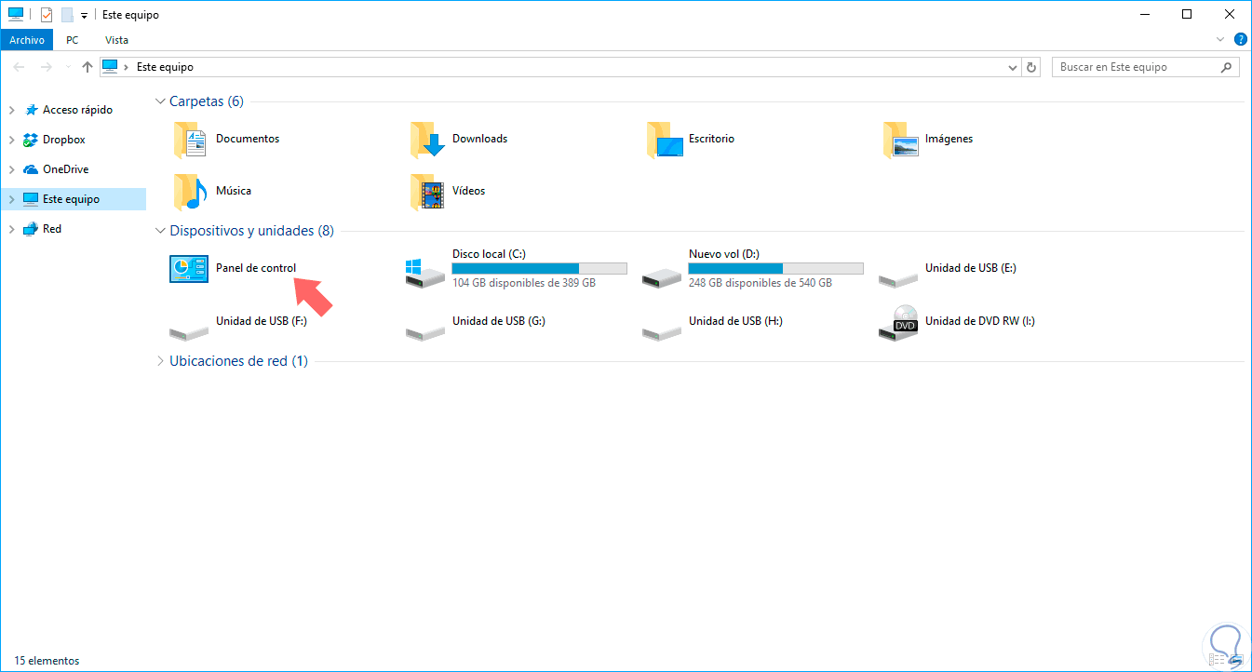The image size is (1252, 672).
Task: Select the Imágenes folder icon
Action: (901, 141)
